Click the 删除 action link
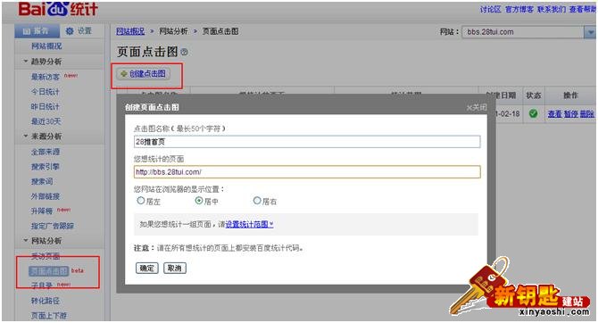This screenshot has height=323, width=598. pyautogui.click(x=587, y=113)
